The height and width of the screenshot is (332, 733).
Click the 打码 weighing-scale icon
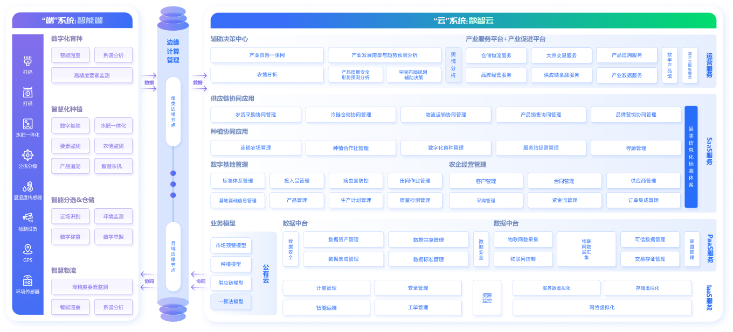point(27,93)
